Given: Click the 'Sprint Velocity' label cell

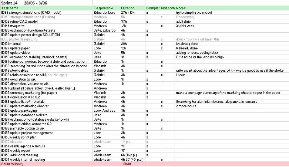Looking at the screenshot, I should 12,164.
